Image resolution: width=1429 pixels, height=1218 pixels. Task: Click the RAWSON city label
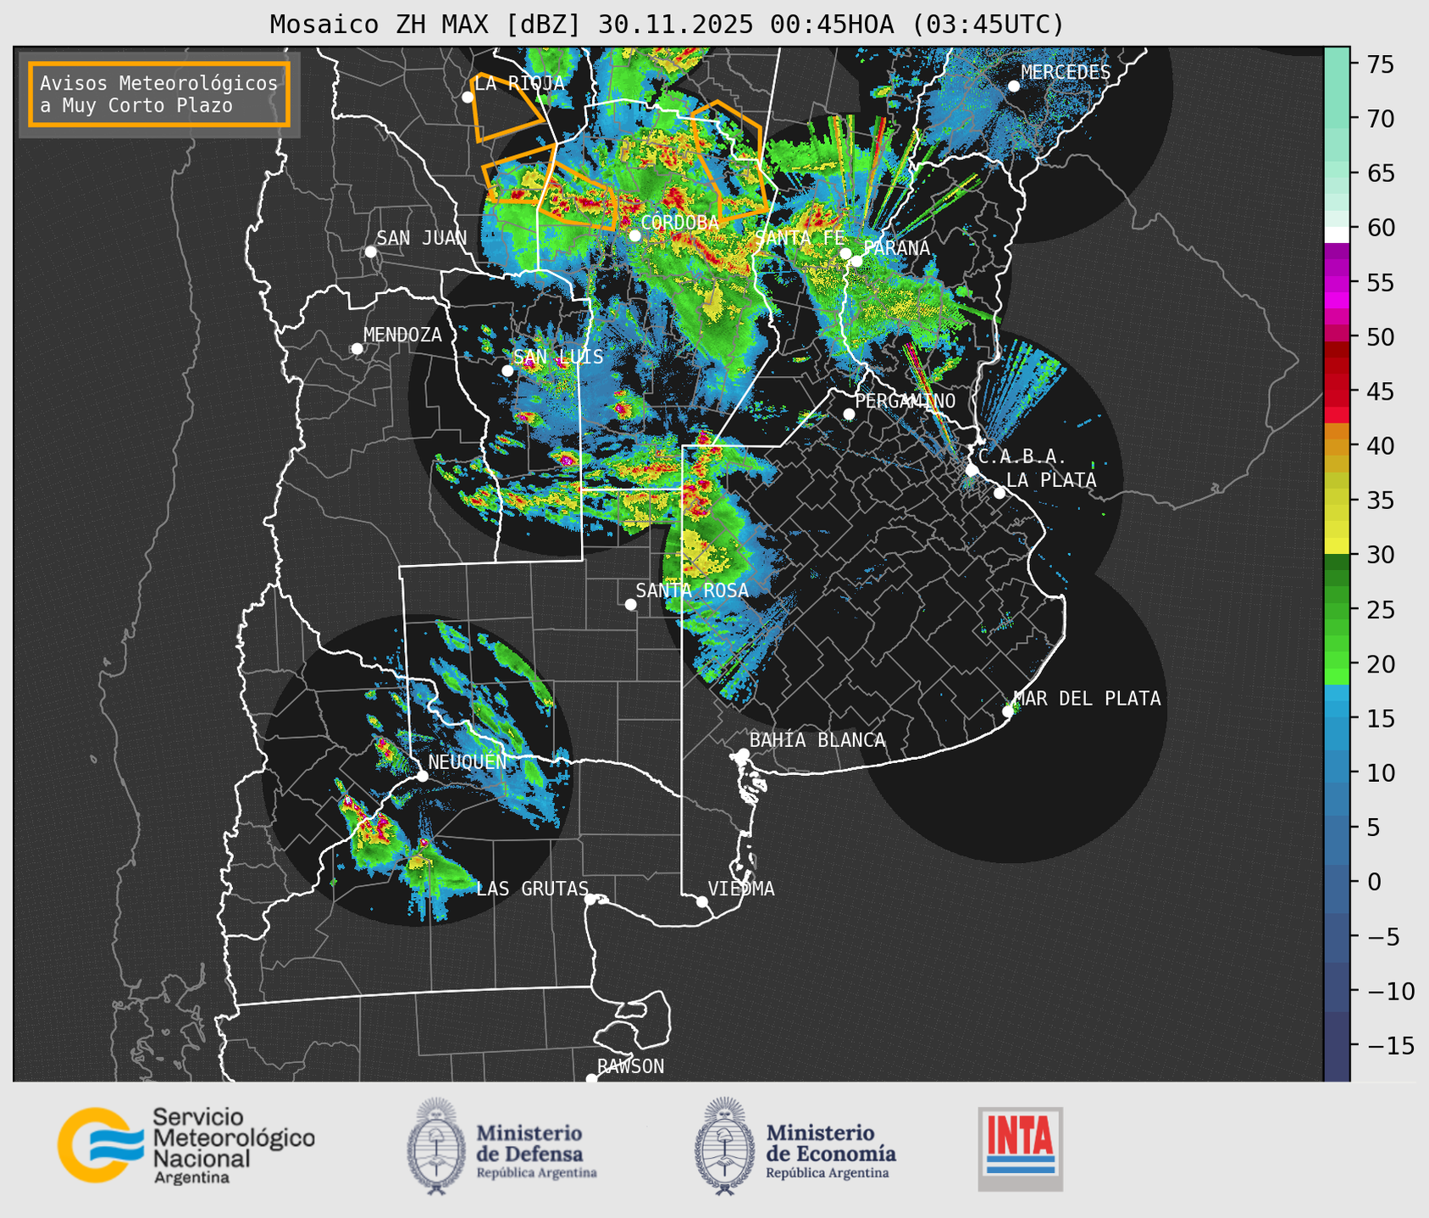[x=630, y=1066]
